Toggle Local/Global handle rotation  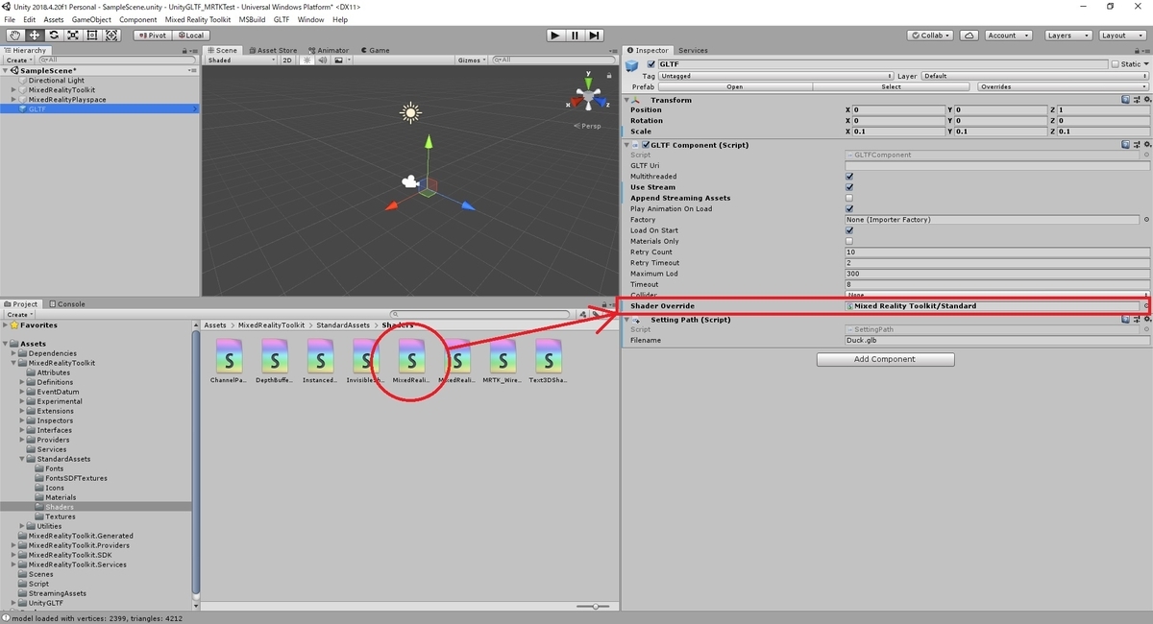[x=190, y=36]
